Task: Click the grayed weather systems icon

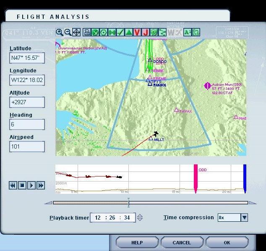Action: (179, 32)
